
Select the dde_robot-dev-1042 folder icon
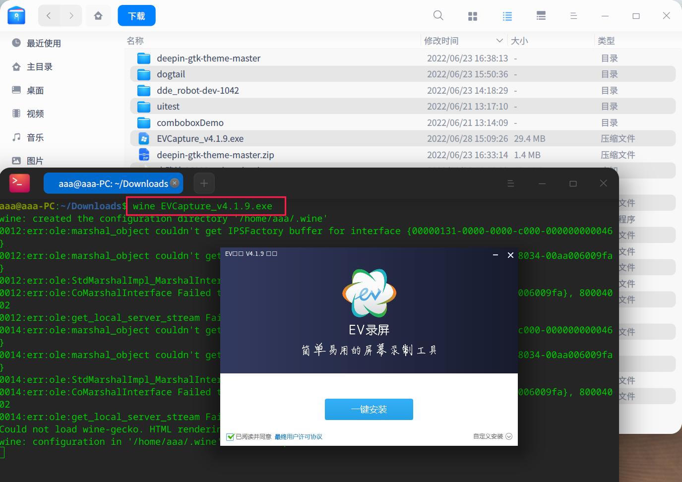pos(144,90)
